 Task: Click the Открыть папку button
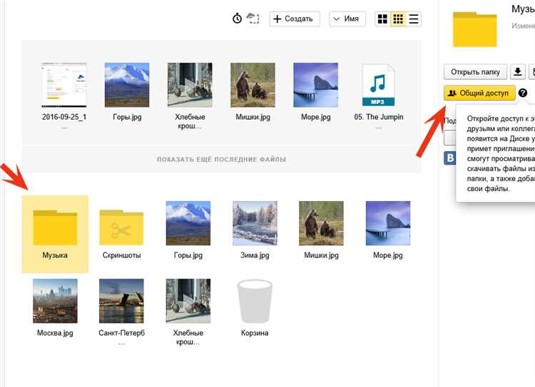[476, 72]
